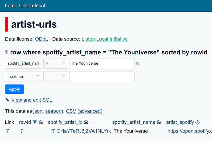Viewport: 212px width, 141px height.
Task: Click the pencil icon beside View and edit SQL
Action: click(x=7, y=100)
